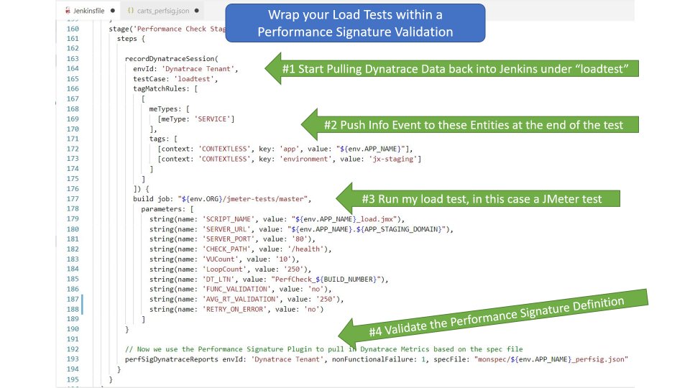
Task: Open the carts_perfsig.json tab
Action: coord(163,11)
